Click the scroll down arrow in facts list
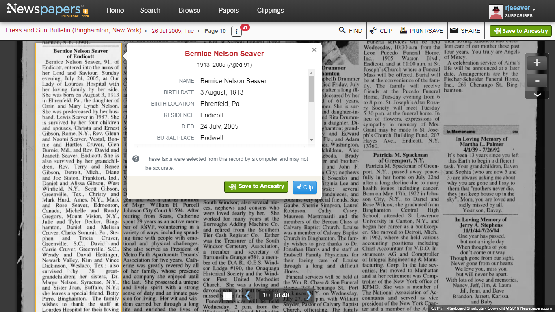This screenshot has width=555, height=312. point(312,140)
